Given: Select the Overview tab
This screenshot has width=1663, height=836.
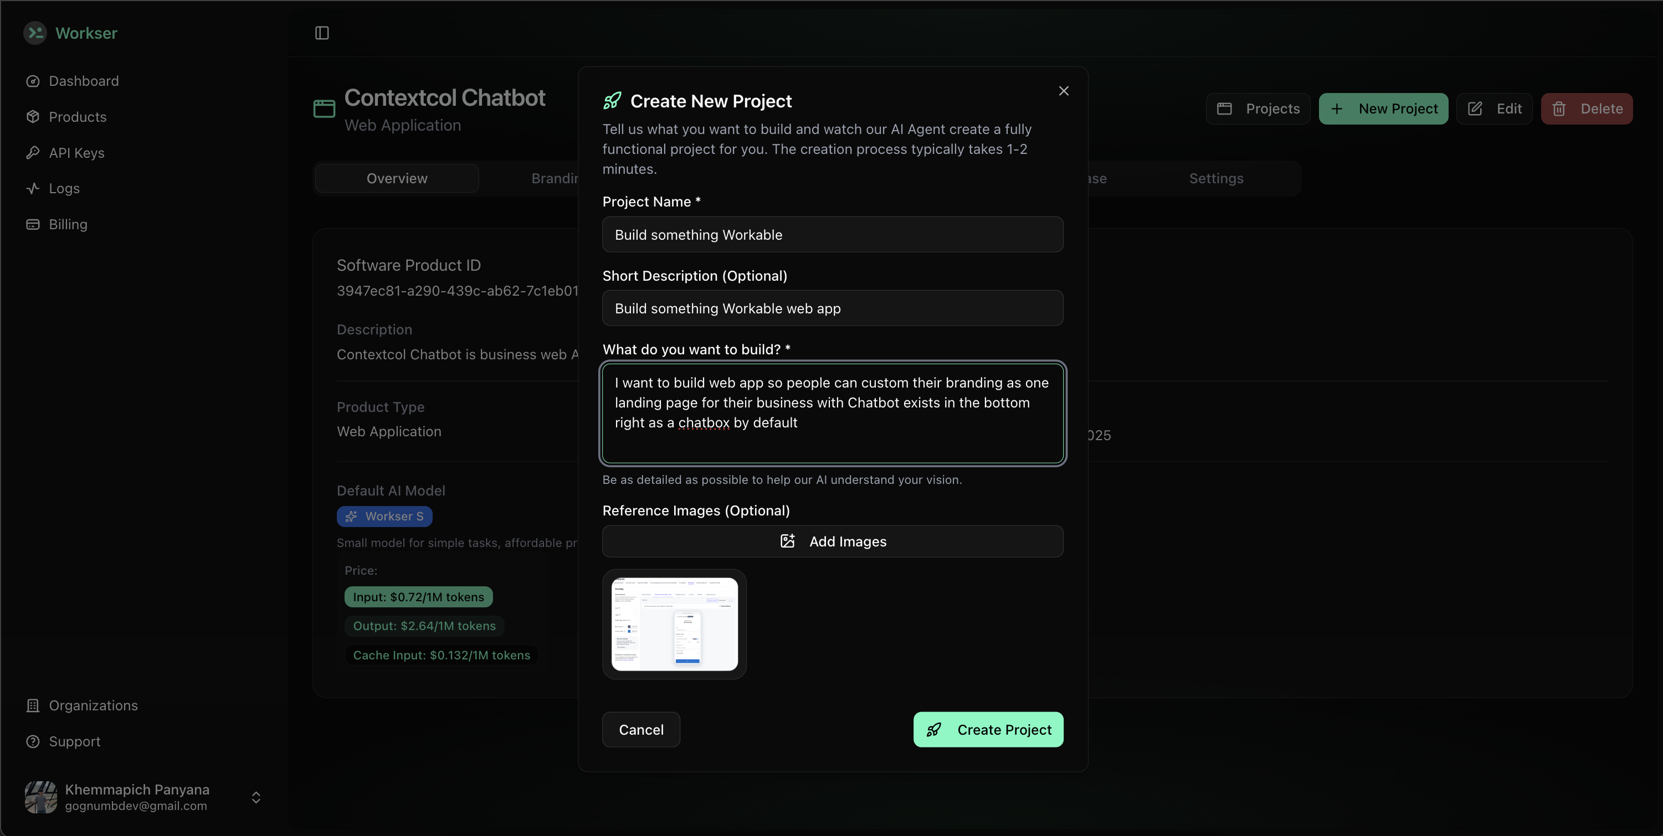Looking at the screenshot, I should [397, 179].
